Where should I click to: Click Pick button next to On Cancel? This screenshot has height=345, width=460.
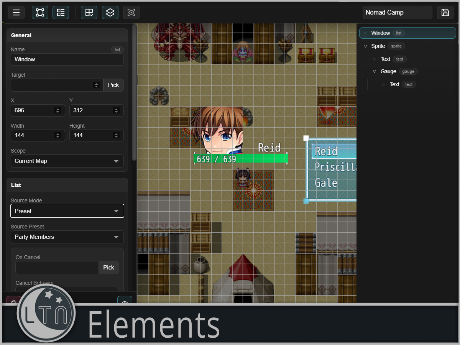point(109,268)
